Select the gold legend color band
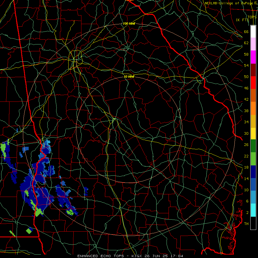 coord(253,121)
